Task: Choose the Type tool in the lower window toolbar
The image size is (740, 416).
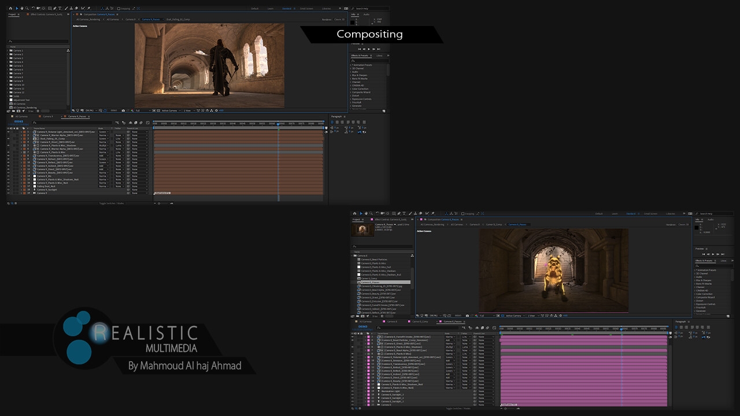Action: (x=404, y=213)
